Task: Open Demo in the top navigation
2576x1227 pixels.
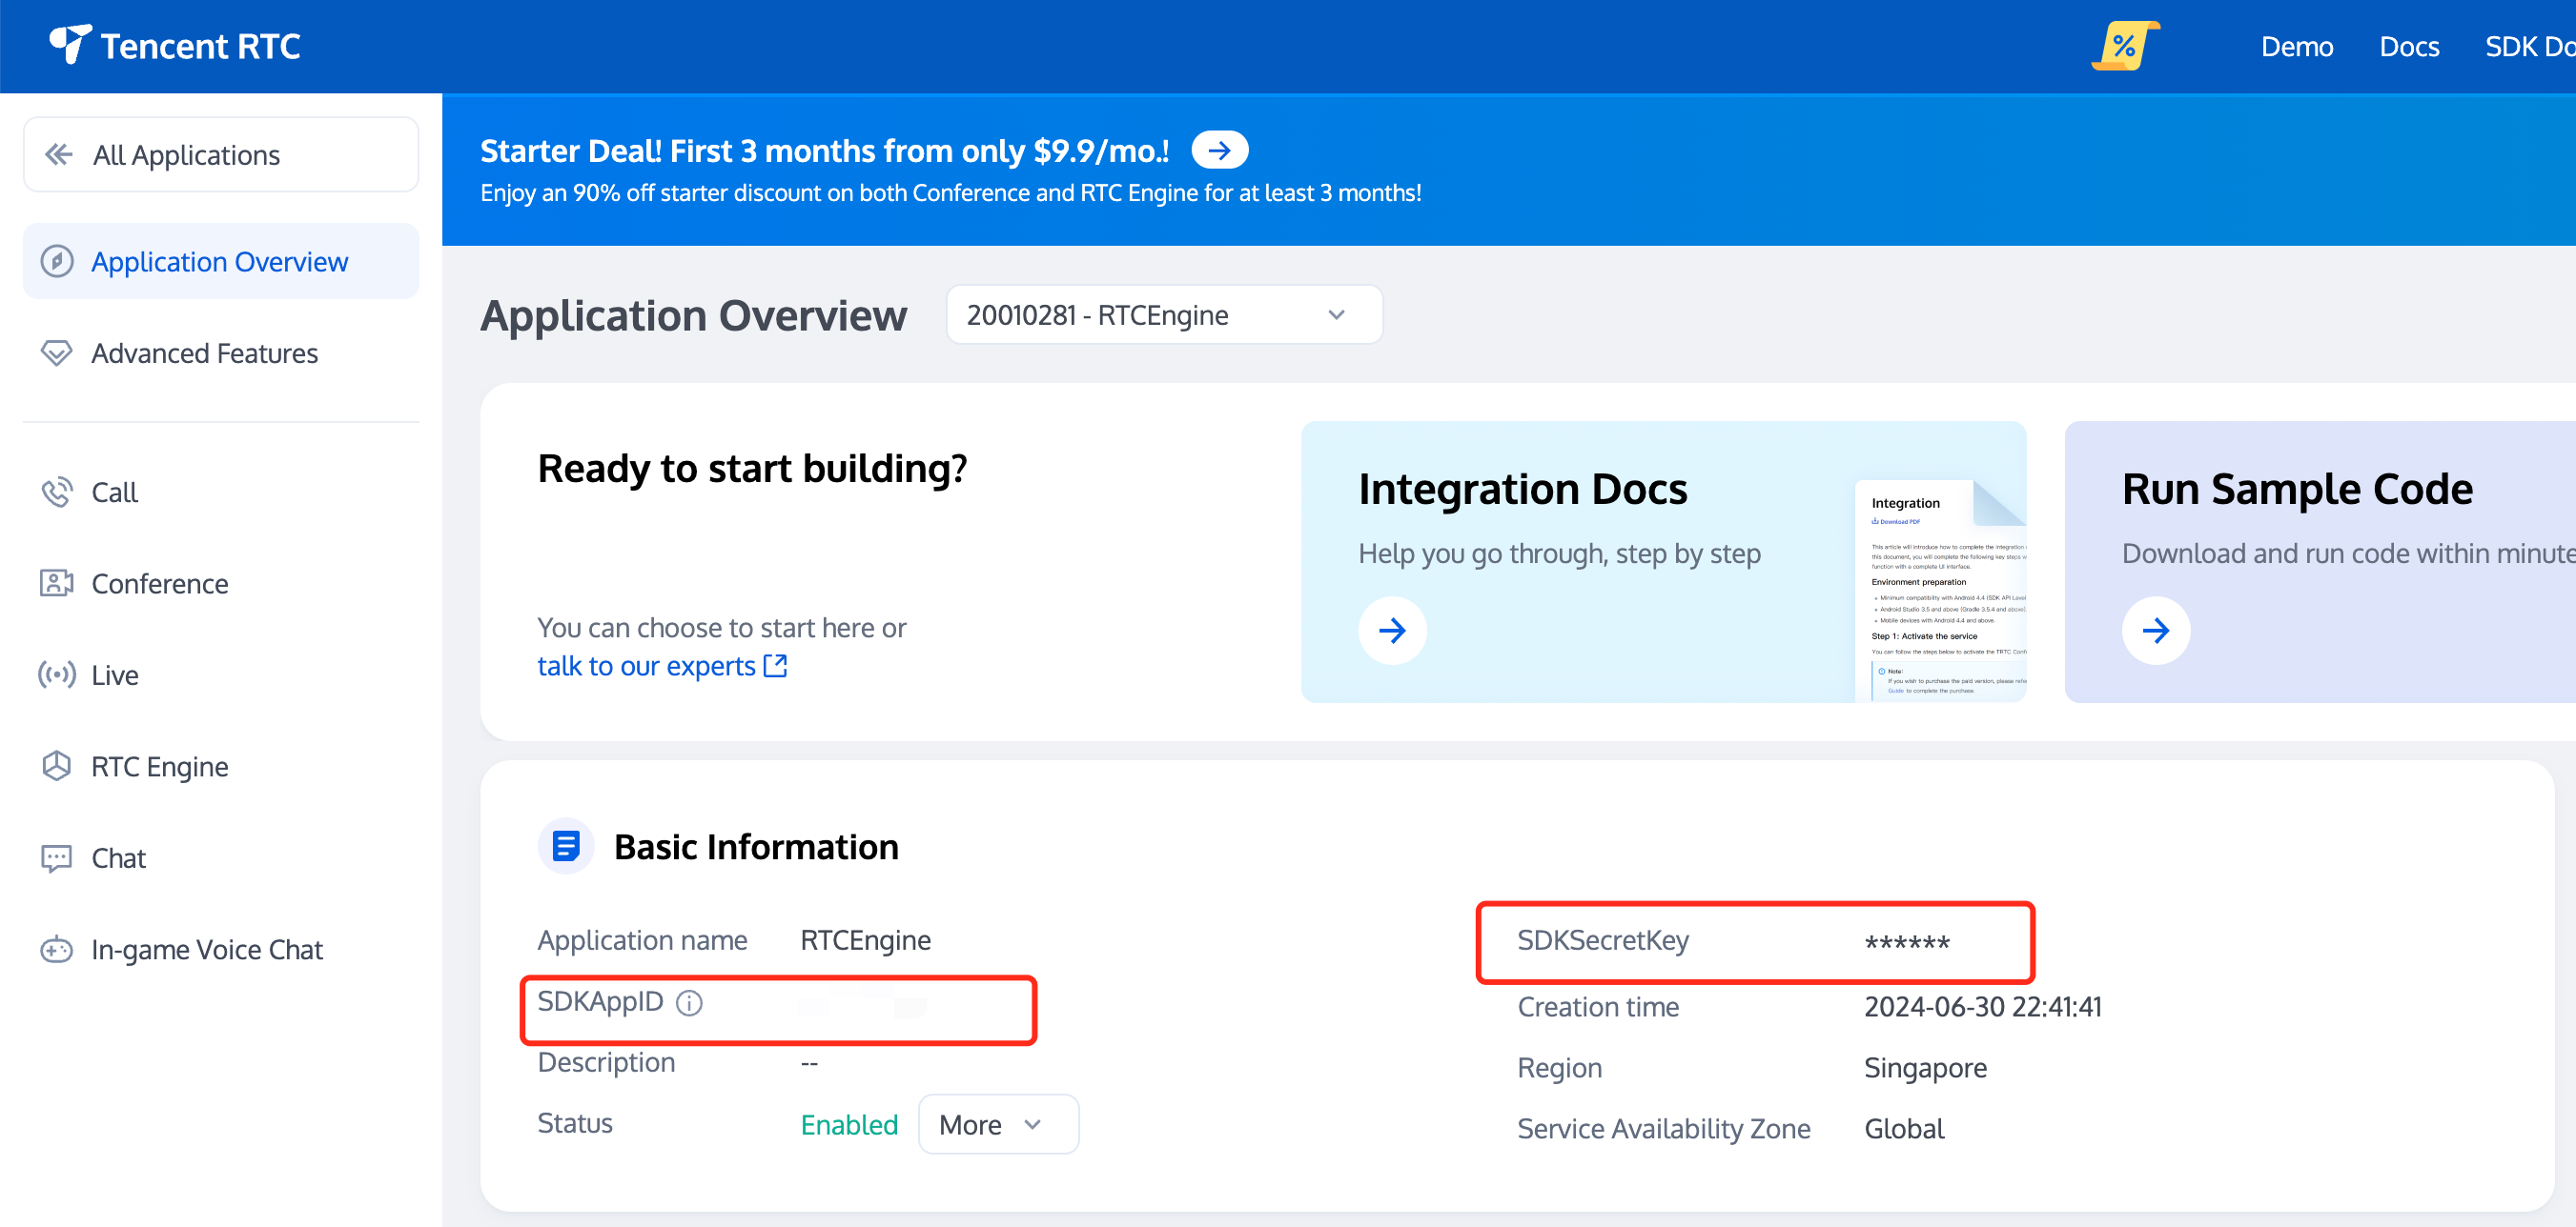Action: [x=2296, y=46]
